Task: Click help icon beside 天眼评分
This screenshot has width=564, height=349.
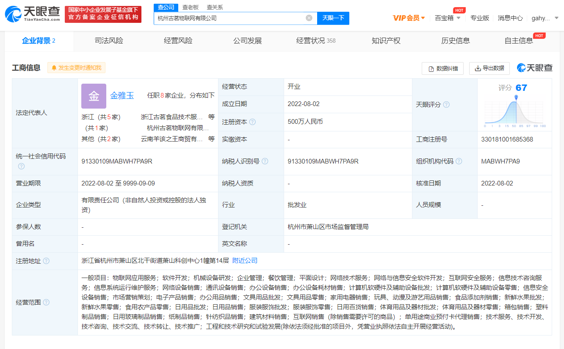Action: pyautogui.click(x=446, y=105)
